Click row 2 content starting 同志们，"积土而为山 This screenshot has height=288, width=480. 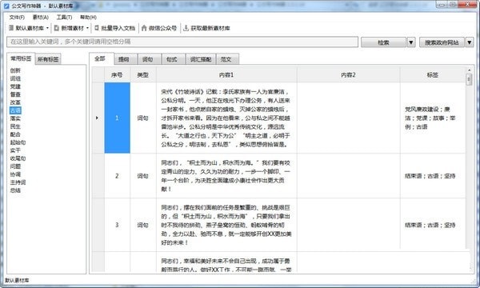[x=226, y=176]
